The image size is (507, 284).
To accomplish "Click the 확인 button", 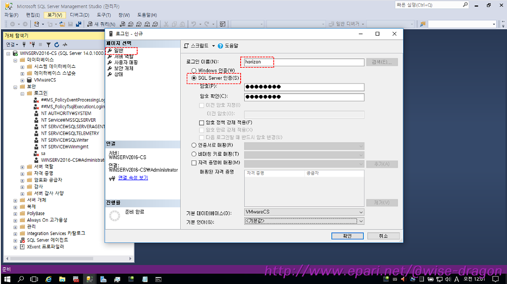I will coord(347,236).
